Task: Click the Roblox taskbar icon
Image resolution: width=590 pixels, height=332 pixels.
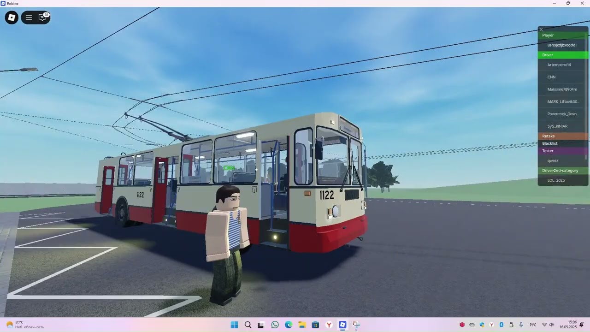Action: [x=342, y=325]
